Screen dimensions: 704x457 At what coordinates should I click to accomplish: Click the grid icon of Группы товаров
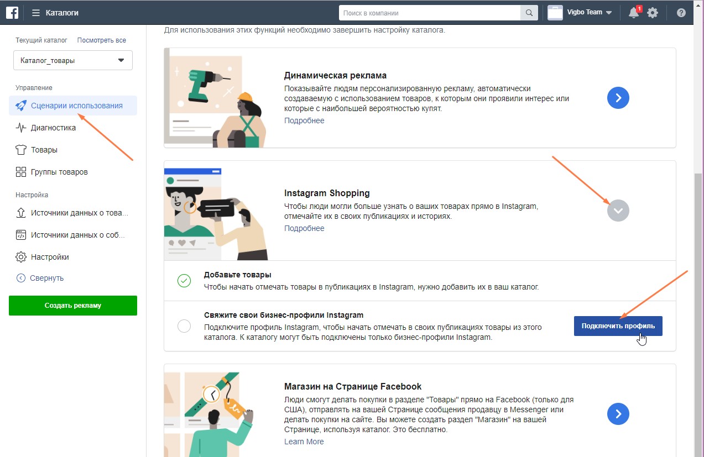tap(21, 172)
